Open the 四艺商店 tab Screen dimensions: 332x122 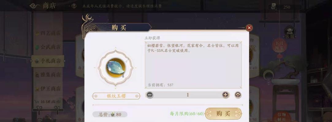48,33
